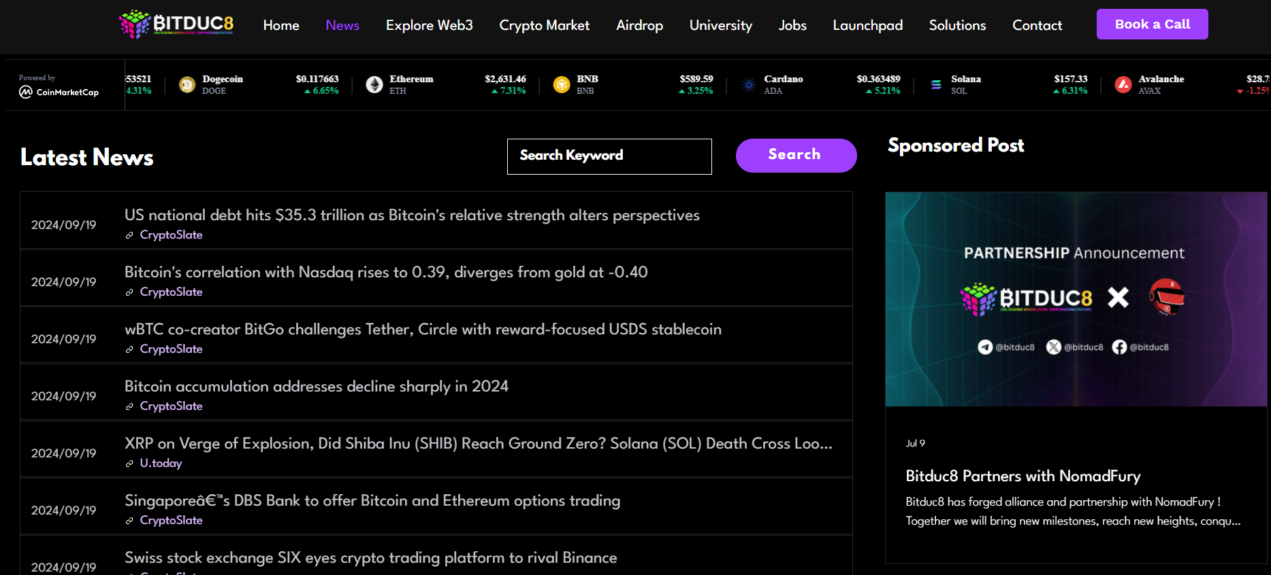Open Solutions in the navigation

[958, 25]
